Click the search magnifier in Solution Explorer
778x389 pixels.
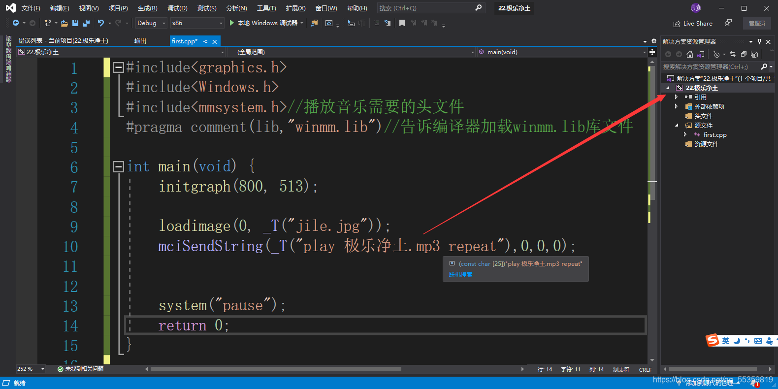click(764, 66)
